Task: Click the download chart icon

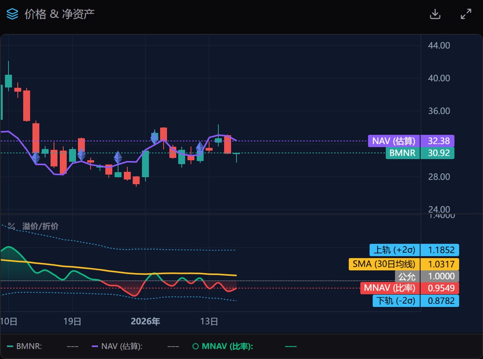Action: (x=435, y=14)
